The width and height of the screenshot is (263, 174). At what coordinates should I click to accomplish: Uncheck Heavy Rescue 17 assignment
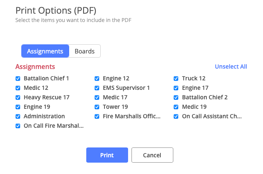click(18, 97)
